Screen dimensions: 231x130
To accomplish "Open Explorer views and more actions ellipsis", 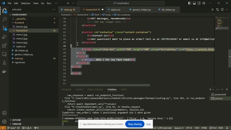I will tap(54, 10).
